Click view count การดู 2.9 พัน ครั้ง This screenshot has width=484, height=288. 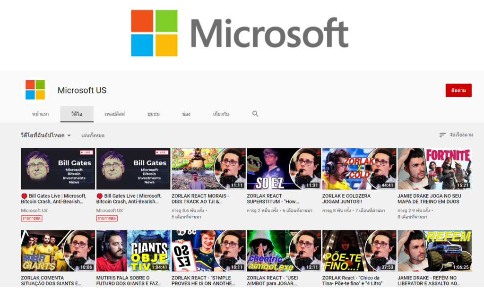(x=414, y=210)
